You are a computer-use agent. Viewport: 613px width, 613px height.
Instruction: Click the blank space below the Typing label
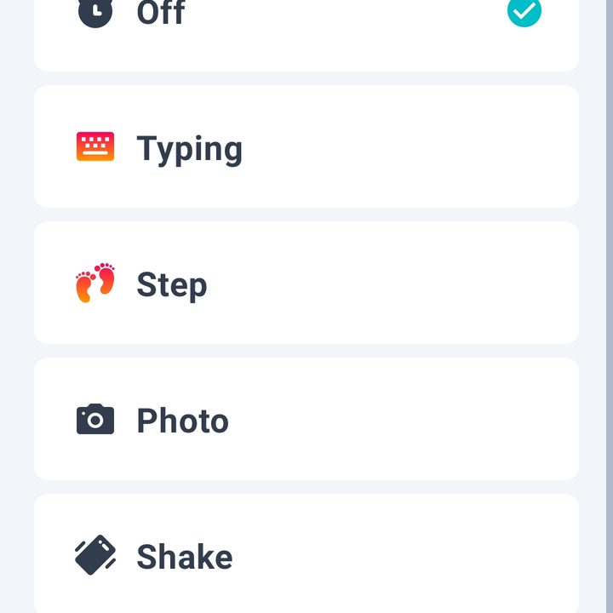(x=190, y=187)
